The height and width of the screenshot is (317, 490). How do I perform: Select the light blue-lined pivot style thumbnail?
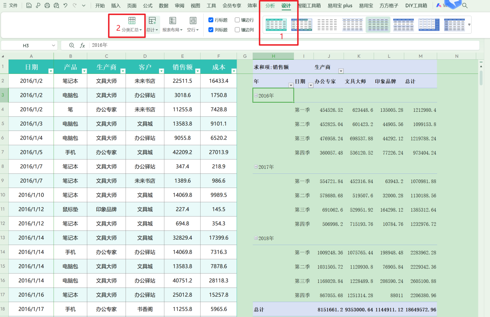coord(353,25)
